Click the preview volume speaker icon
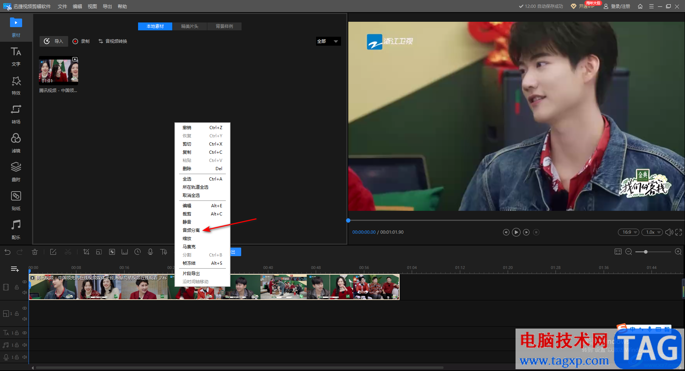 (x=669, y=232)
